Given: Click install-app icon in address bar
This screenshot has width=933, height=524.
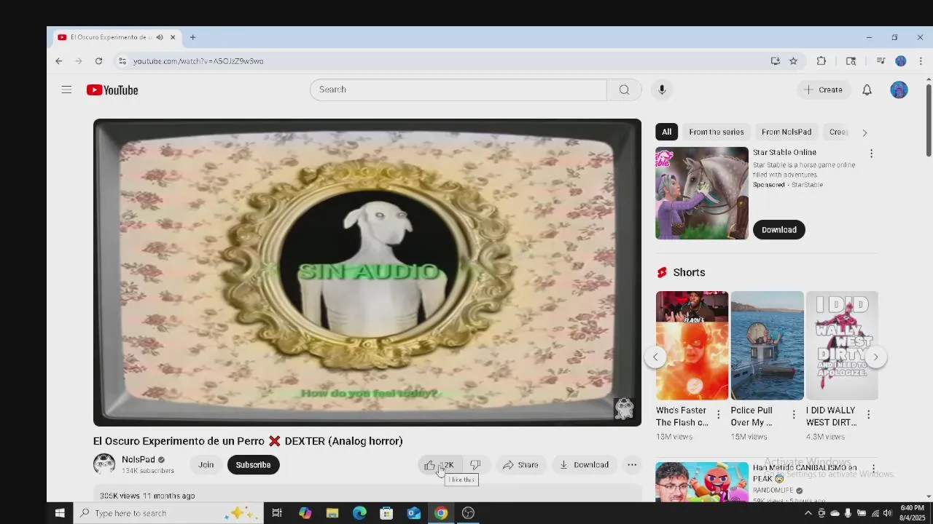Looking at the screenshot, I should click(x=776, y=61).
